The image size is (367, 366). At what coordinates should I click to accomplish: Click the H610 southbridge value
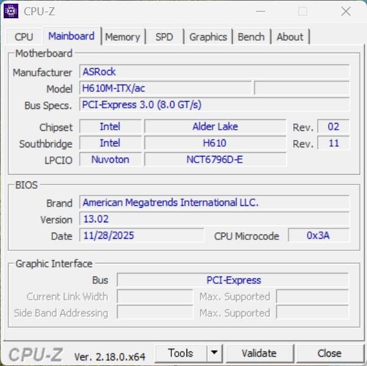click(x=215, y=143)
